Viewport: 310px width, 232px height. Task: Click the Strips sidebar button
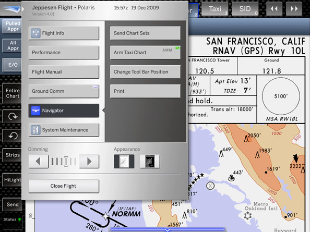click(x=12, y=155)
